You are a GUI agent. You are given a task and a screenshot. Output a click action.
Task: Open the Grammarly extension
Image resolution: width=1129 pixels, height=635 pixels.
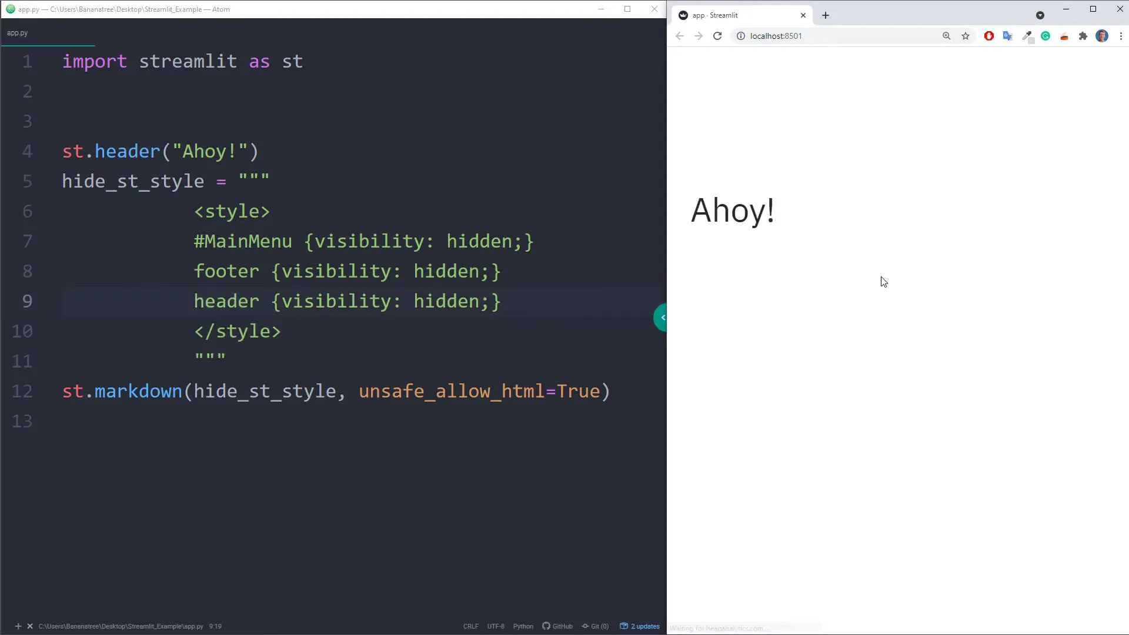point(1046,36)
